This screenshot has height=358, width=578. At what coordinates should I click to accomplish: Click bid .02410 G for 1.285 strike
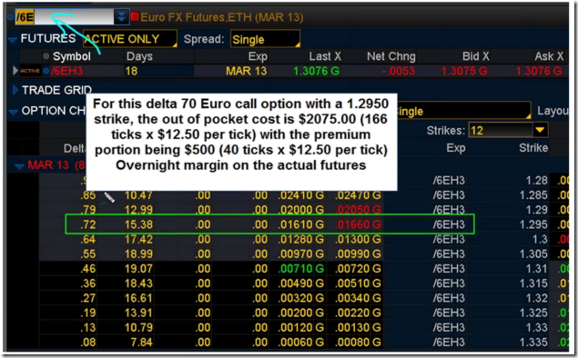pyautogui.click(x=300, y=195)
